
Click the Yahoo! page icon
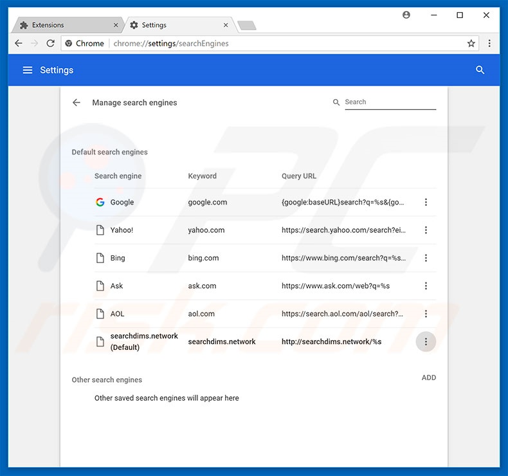click(x=100, y=230)
